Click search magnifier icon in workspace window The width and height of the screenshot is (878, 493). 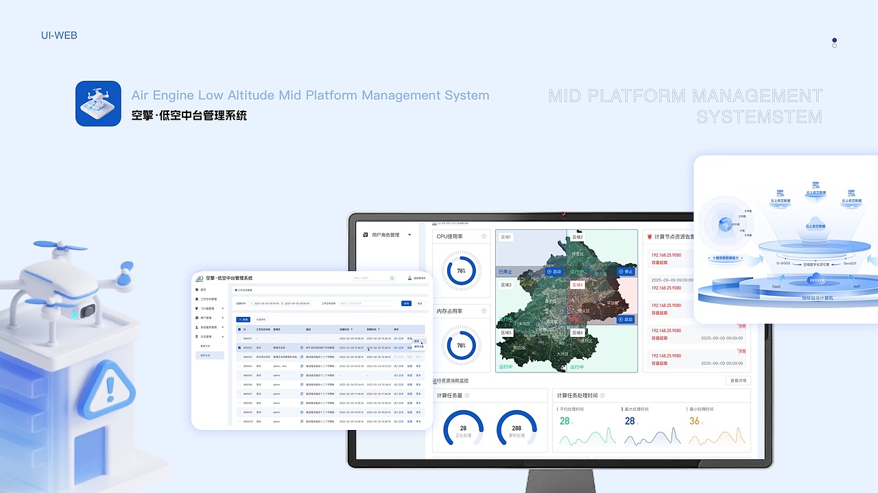392,278
